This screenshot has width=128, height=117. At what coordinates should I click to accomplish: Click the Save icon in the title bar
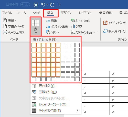(x=36, y=5)
